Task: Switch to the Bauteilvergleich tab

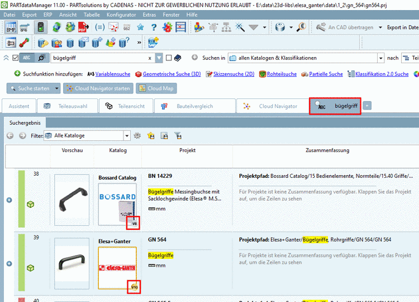Action: point(195,106)
